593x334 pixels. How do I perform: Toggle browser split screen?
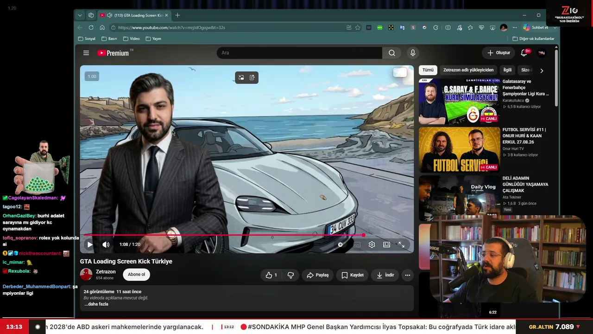point(448,28)
